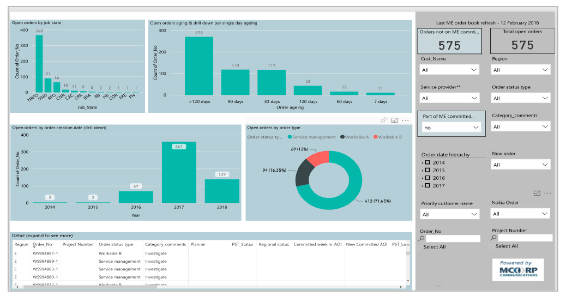Image resolution: width=566 pixels, height=302 pixels.
Task: Click focus mode icon above Nokia Order
Action: pyautogui.click(x=537, y=193)
